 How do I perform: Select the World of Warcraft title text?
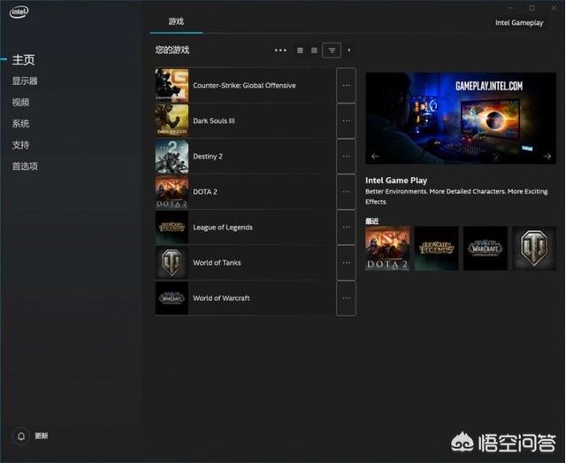[x=221, y=298]
